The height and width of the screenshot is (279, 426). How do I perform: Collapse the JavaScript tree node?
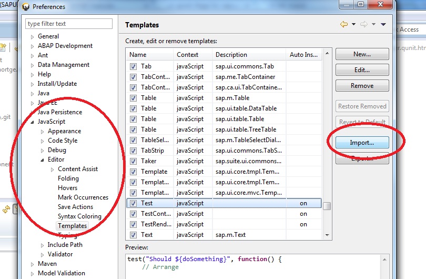click(x=33, y=122)
